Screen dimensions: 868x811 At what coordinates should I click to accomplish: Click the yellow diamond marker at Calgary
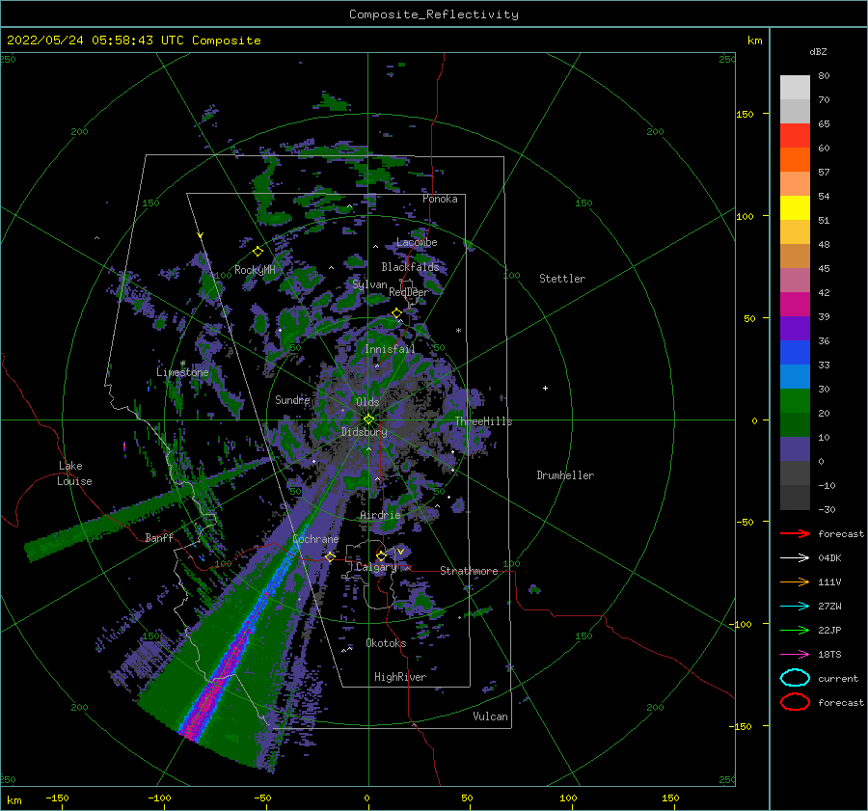[381, 555]
